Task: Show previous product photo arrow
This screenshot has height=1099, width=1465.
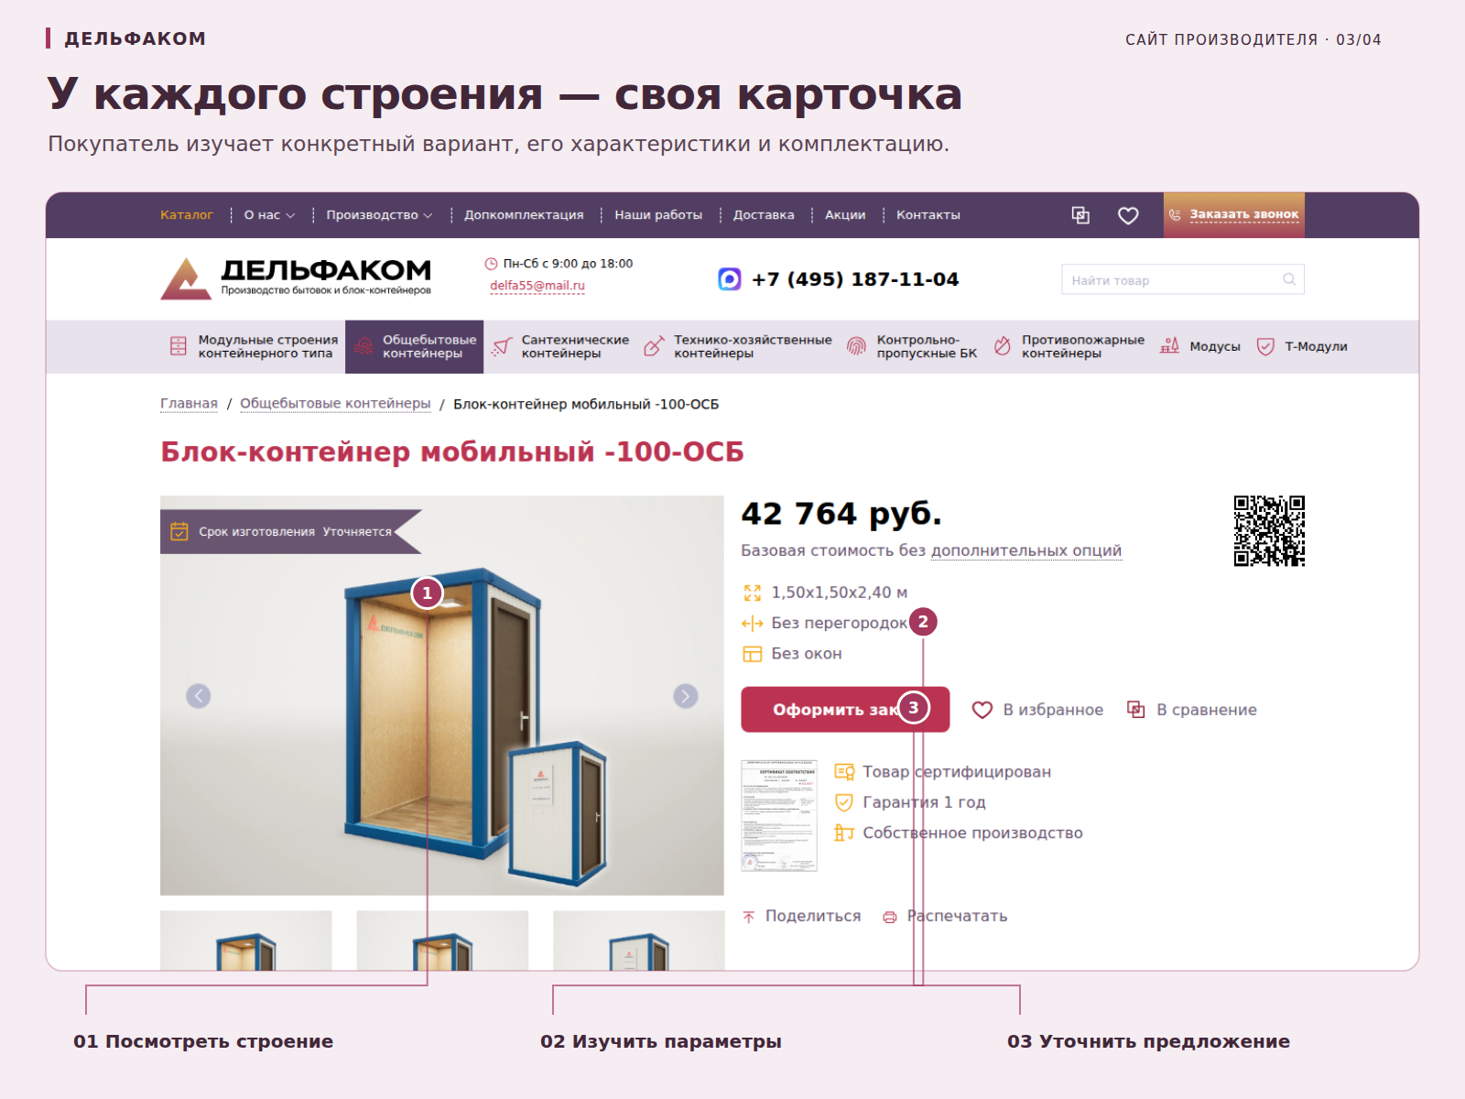Action: 199,696
